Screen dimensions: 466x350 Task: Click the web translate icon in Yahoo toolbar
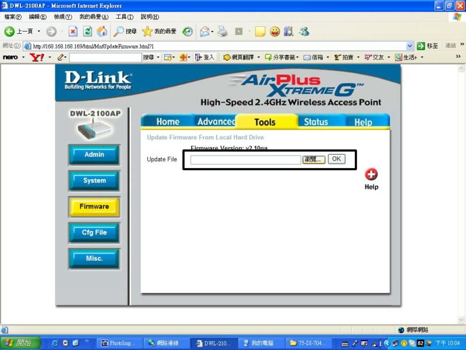[227, 57]
